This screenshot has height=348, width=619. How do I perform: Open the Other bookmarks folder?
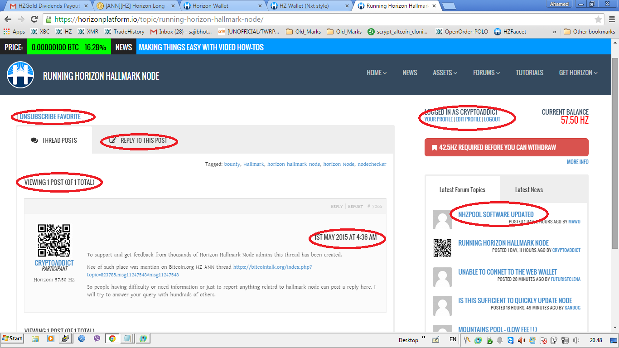589,32
